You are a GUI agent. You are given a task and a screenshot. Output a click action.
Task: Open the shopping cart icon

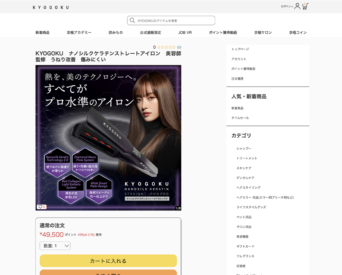[x=305, y=6]
